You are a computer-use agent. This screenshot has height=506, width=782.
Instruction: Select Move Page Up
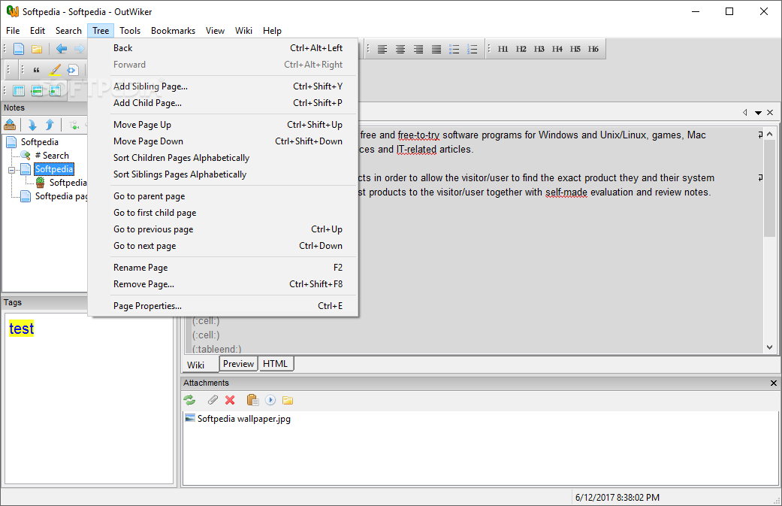pyautogui.click(x=223, y=125)
